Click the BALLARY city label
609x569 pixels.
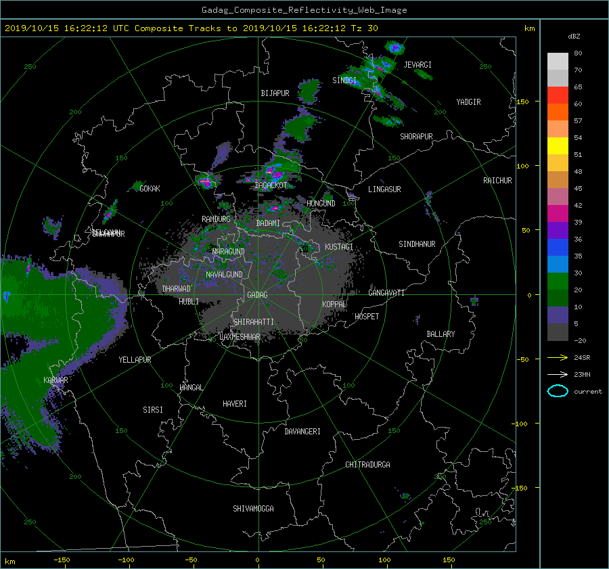[441, 334]
